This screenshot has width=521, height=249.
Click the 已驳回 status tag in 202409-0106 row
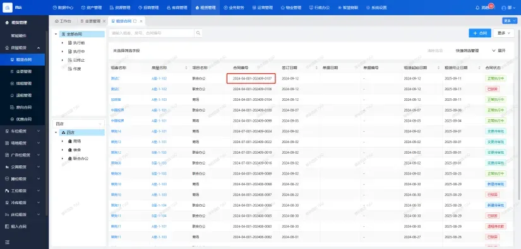(493, 89)
